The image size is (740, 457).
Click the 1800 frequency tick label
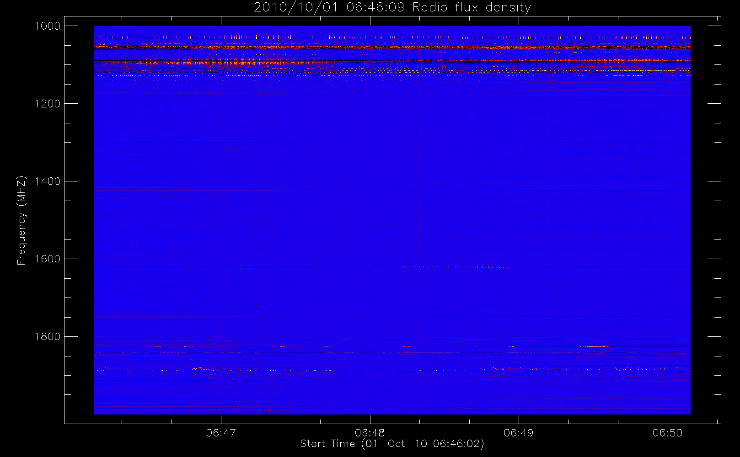pos(48,337)
